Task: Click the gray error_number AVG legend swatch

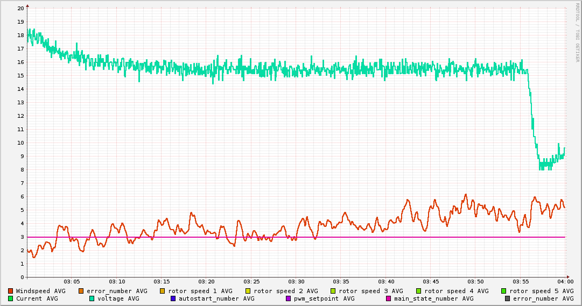Action: (x=508, y=298)
